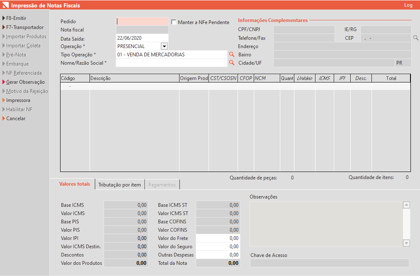The height and width of the screenshot is (276, 420).
Task: Click the Desc. column header
Action: [361, 78]
